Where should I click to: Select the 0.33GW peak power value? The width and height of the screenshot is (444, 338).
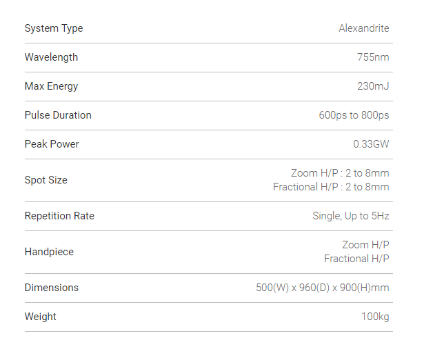point(371,144)
